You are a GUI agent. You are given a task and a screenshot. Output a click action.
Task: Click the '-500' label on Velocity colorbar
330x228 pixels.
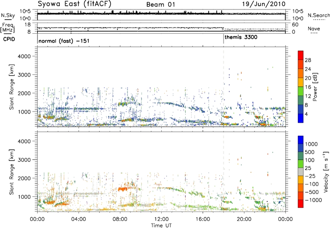[312, 192]
